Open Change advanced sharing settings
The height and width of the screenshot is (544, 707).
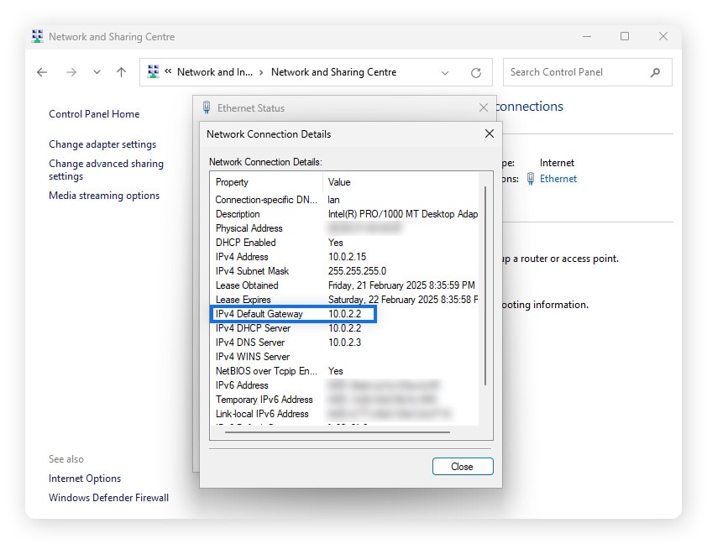pyautogui.click(x=106, y=170)
